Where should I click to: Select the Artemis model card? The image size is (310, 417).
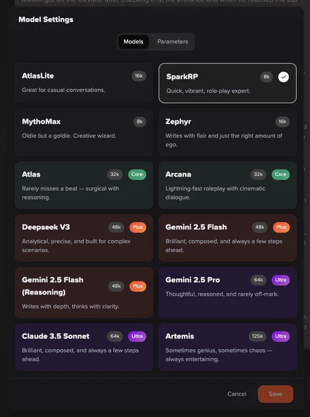tap(228, 347)
